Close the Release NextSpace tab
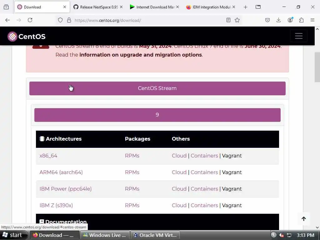The height and width of the screenshot is (240, 320). coord(121,7)
